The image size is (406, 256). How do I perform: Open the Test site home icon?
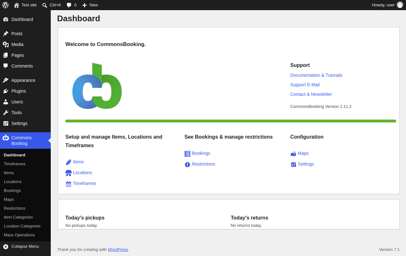[16, 5]
